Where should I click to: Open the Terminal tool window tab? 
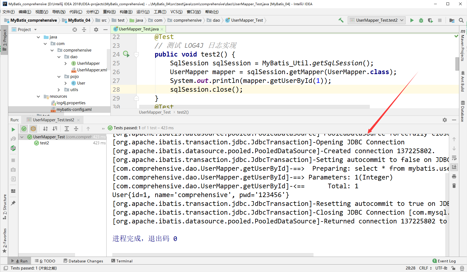tap(122, 261)
